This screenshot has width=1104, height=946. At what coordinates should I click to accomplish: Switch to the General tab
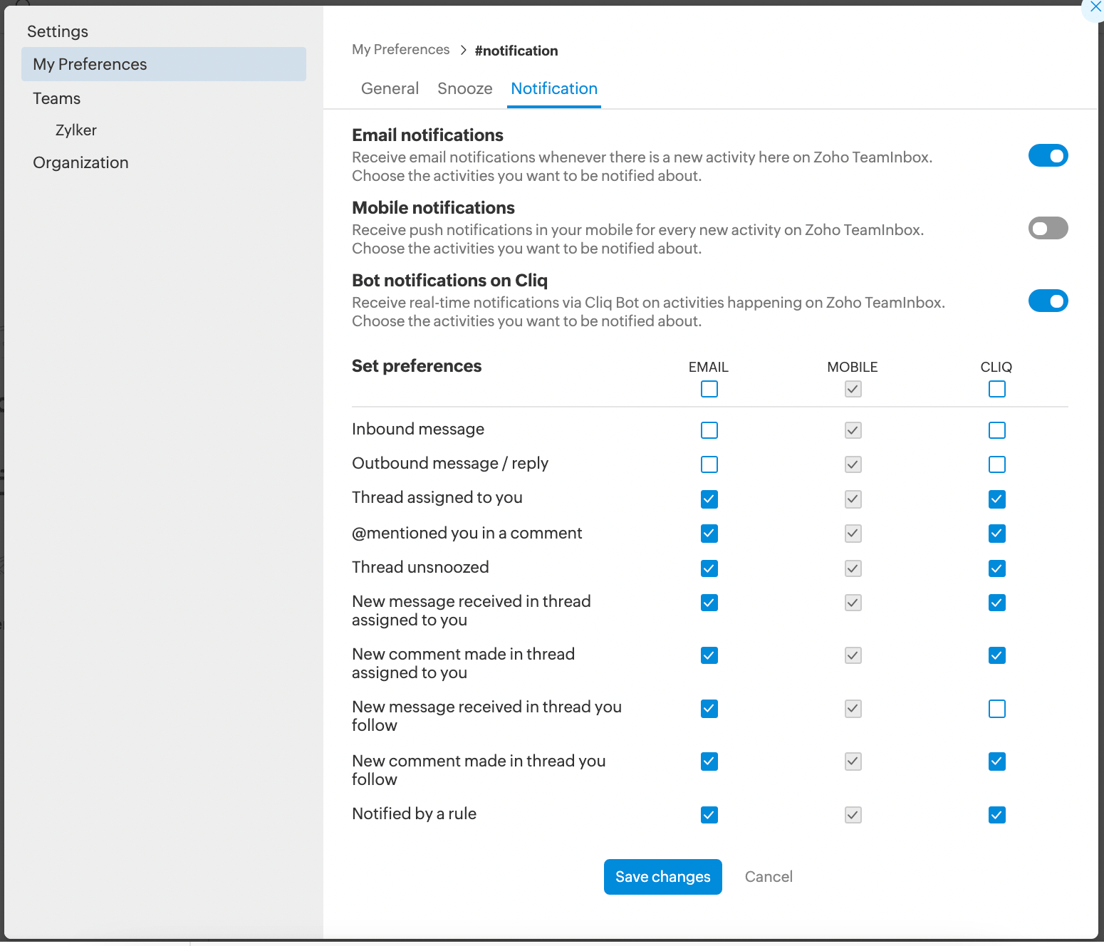click(390, 88)
